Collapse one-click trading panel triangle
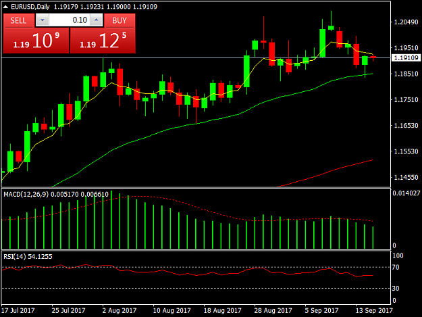 [x=5, y=7]
